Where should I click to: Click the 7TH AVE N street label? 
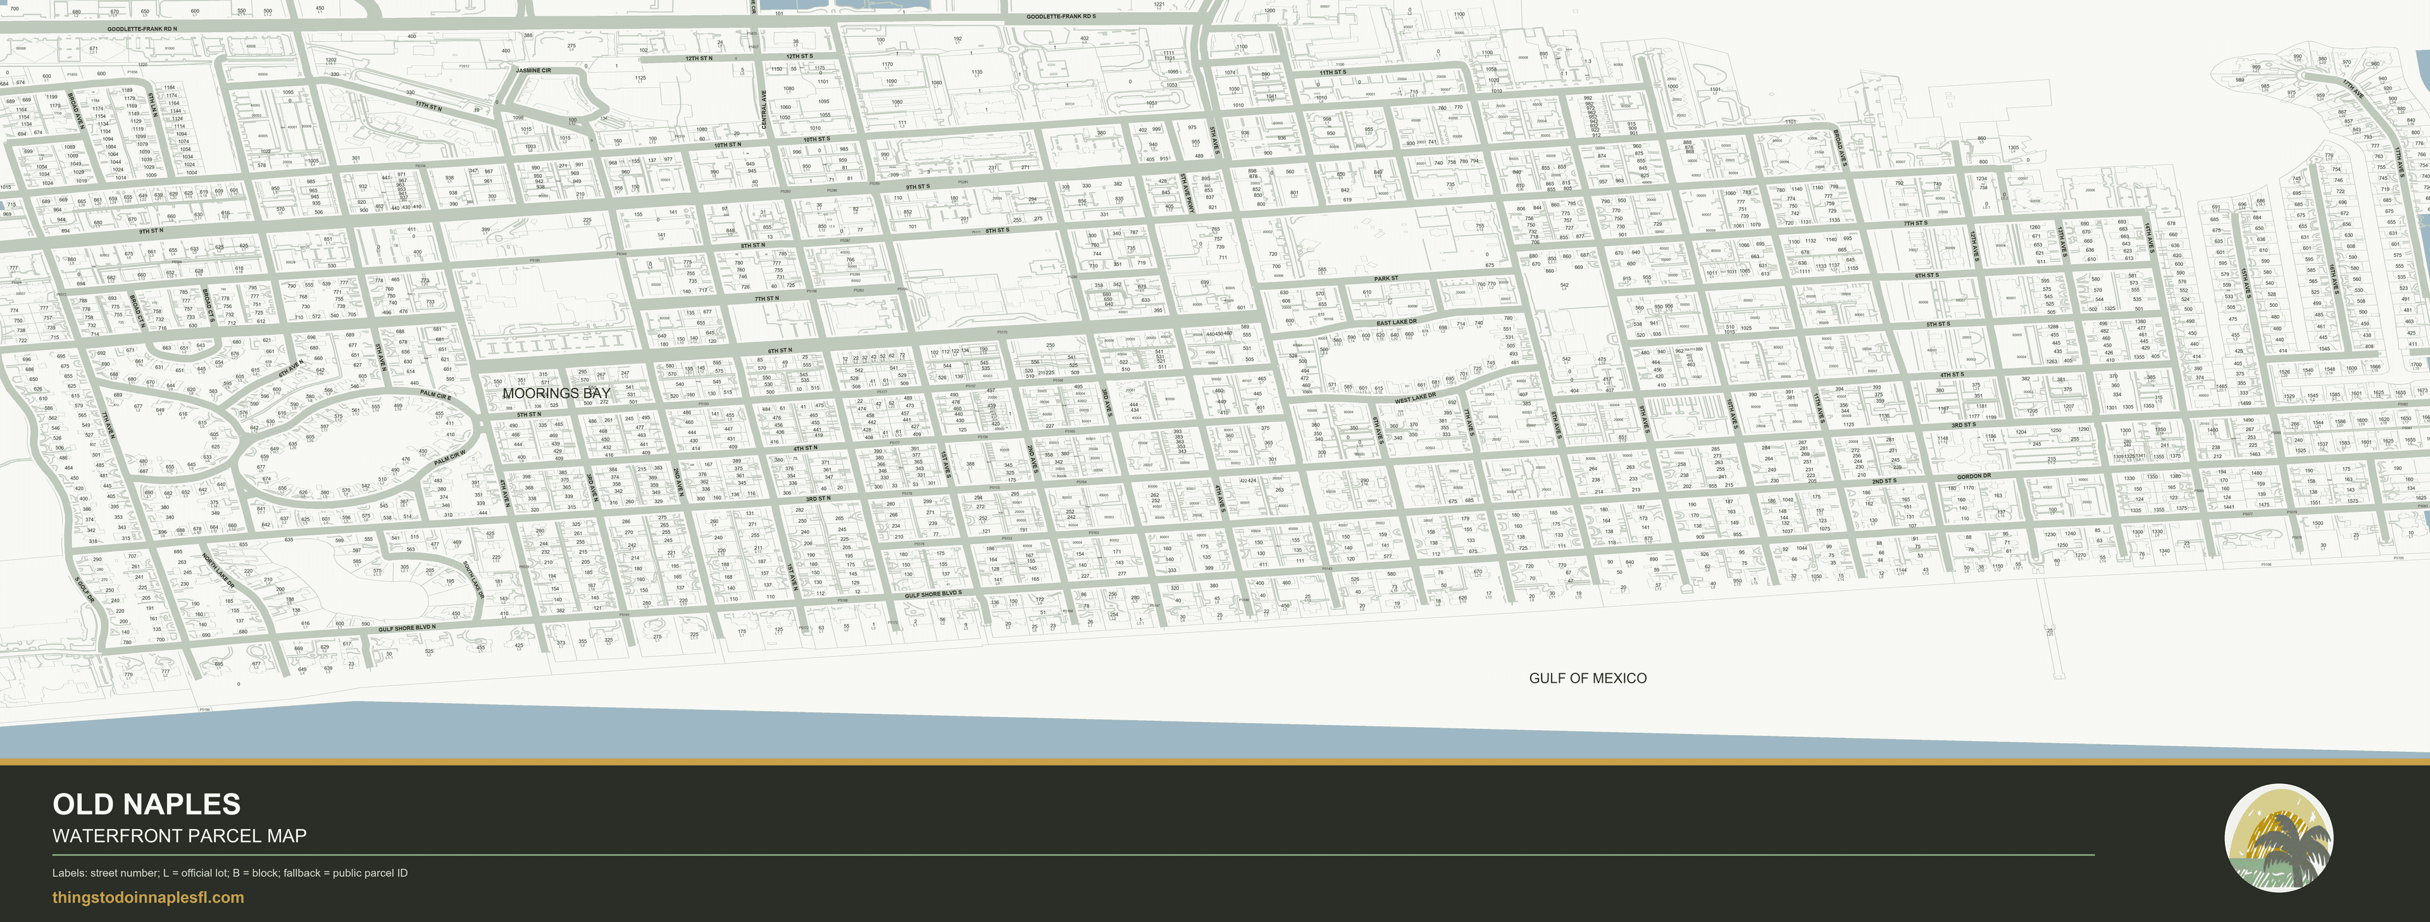point(109,424)
